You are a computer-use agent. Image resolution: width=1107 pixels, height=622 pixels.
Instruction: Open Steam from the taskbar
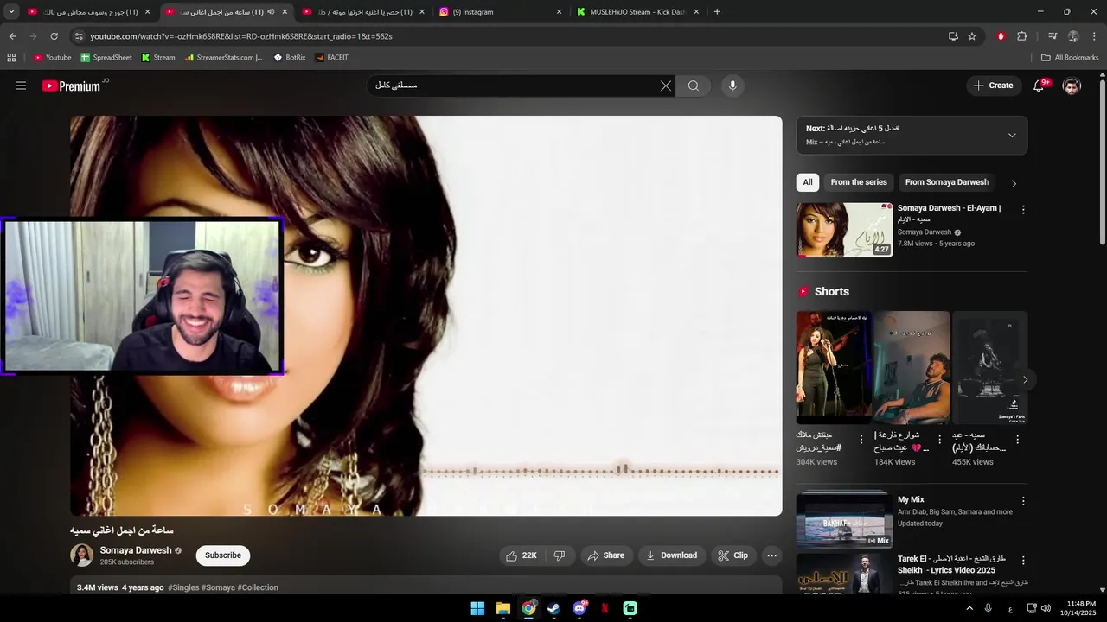(553, 608)
